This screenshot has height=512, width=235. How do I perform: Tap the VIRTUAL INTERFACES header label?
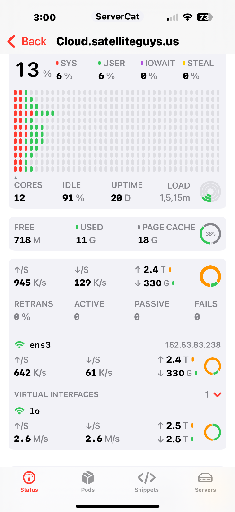pos(56,394)
